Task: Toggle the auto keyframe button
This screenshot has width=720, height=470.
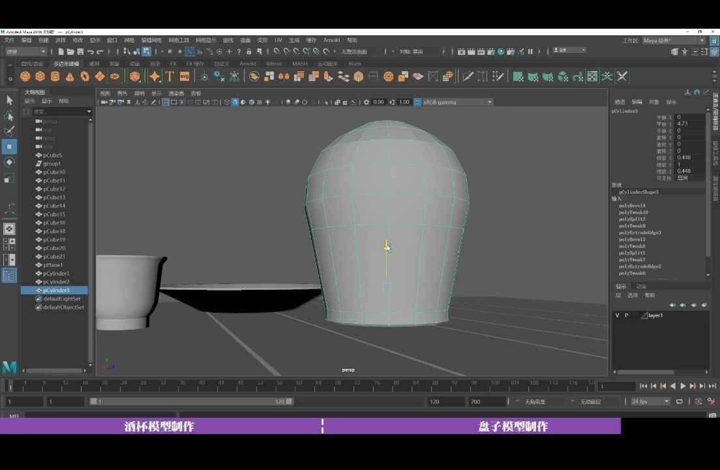Action: 698,401
